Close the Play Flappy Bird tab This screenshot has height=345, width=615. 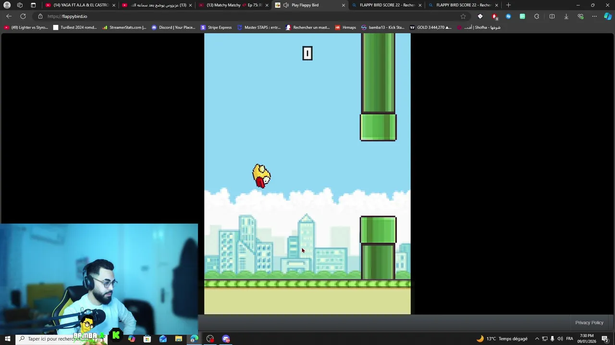344,5
